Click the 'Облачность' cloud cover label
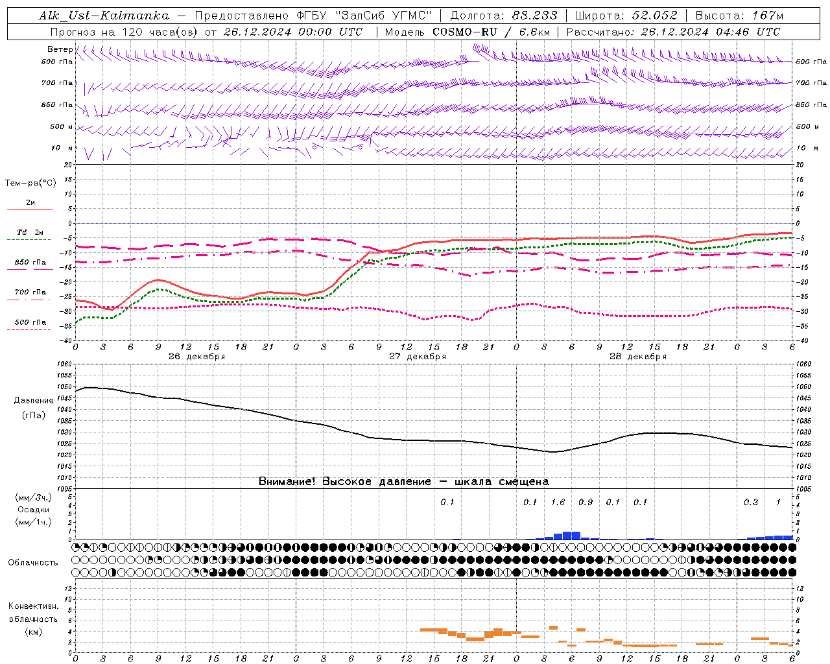Image resolution: width=830 pixels, height=664 pixels. (32, 563)
